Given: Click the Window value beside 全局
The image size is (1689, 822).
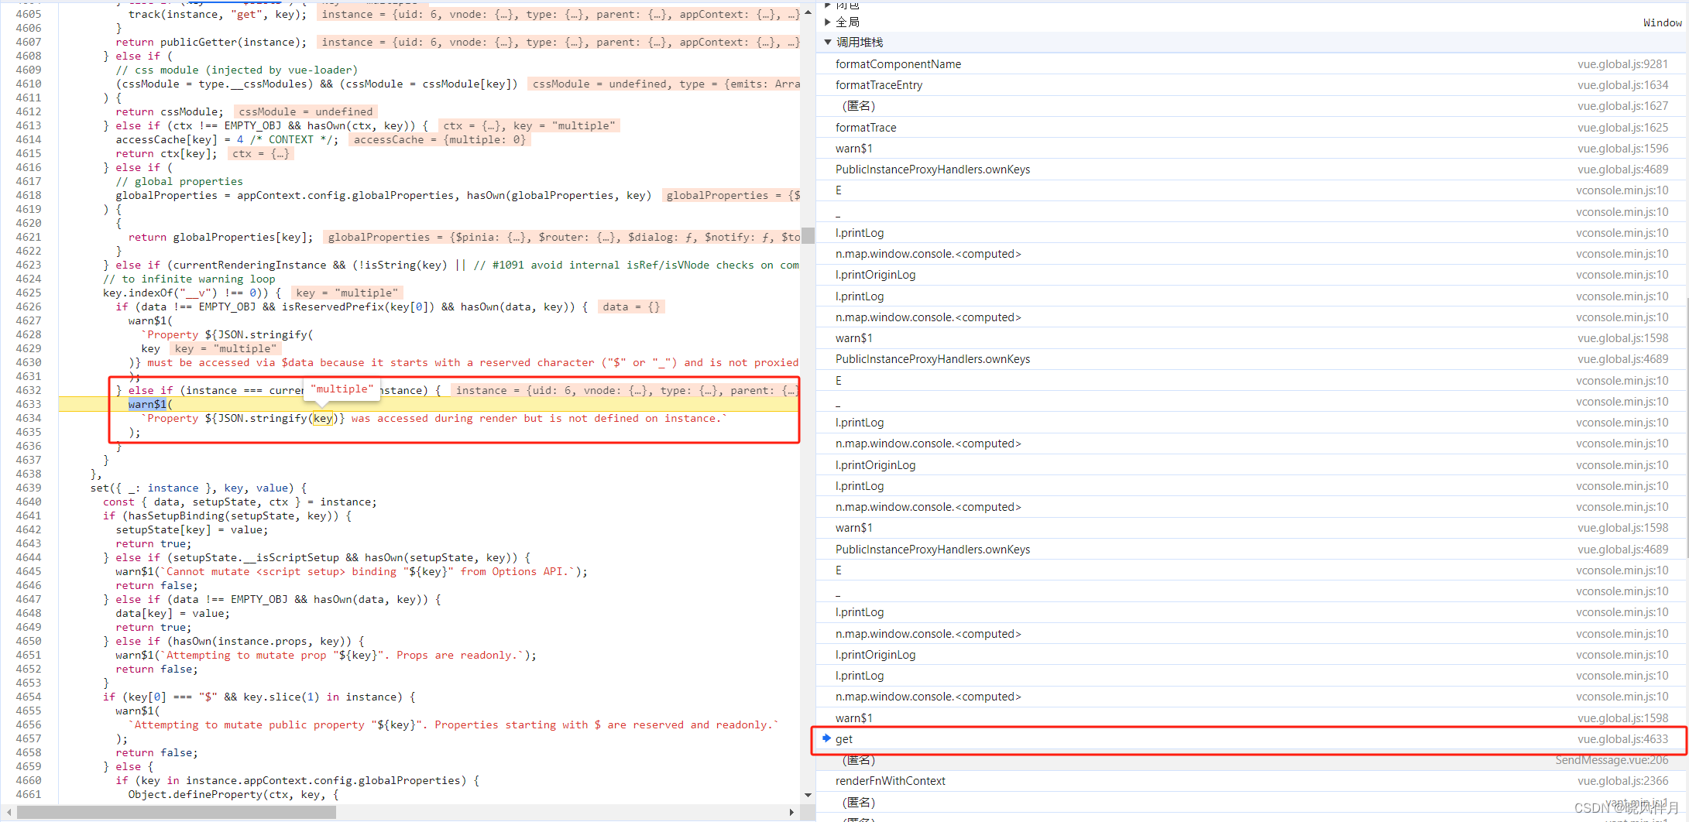Looking at the screenshot, I should point(1663,22).
